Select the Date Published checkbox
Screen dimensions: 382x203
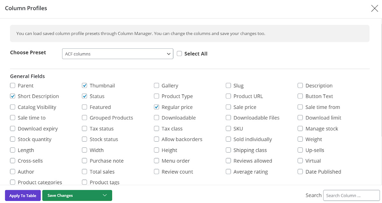coord(300,172)
